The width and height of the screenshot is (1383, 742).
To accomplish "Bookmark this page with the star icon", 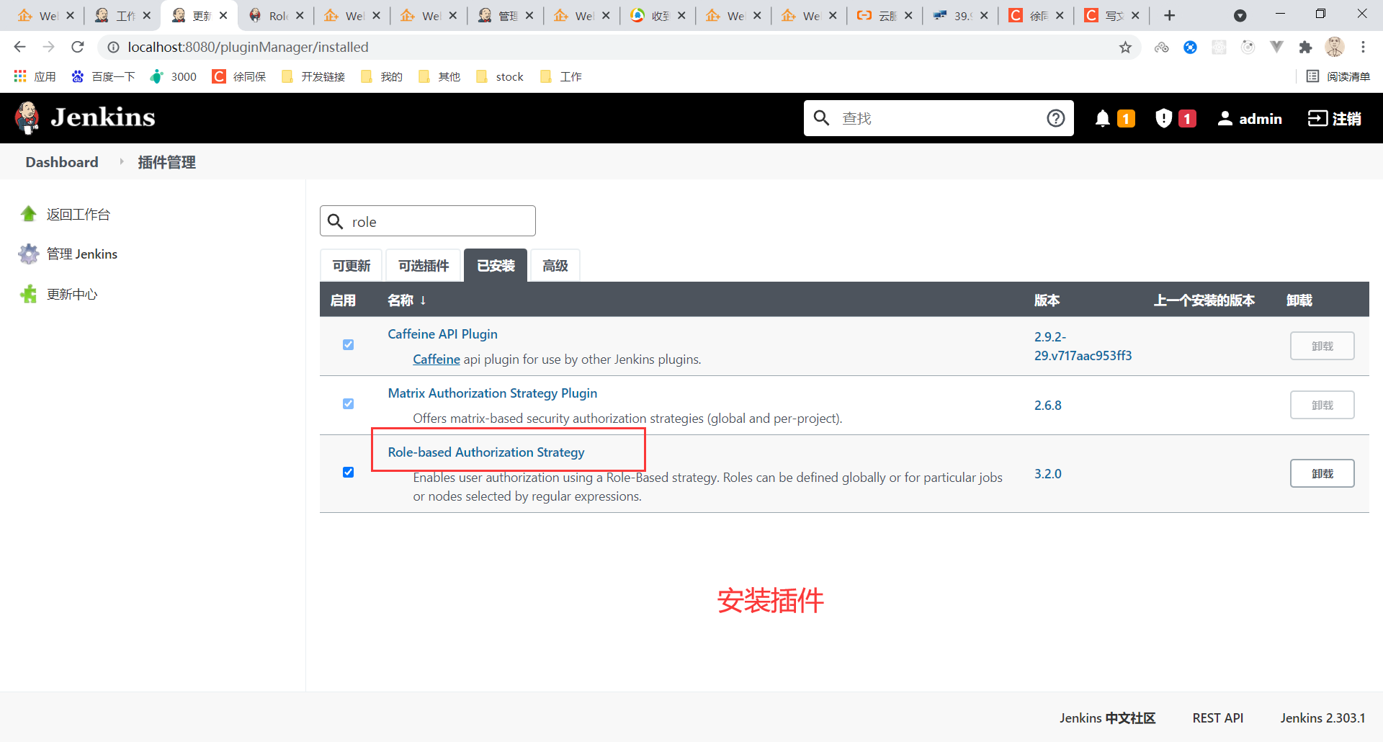I will coord(1125,47).
